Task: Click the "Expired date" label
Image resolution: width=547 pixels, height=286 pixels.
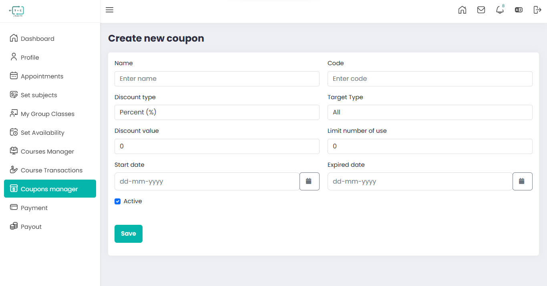Action: pos(346,165)
